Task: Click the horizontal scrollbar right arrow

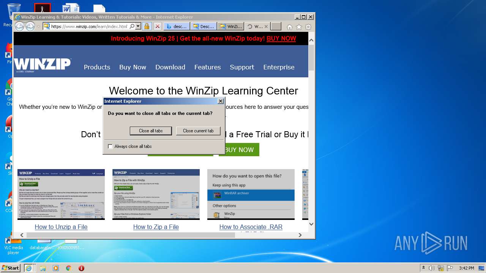Action: click(300, 235)
